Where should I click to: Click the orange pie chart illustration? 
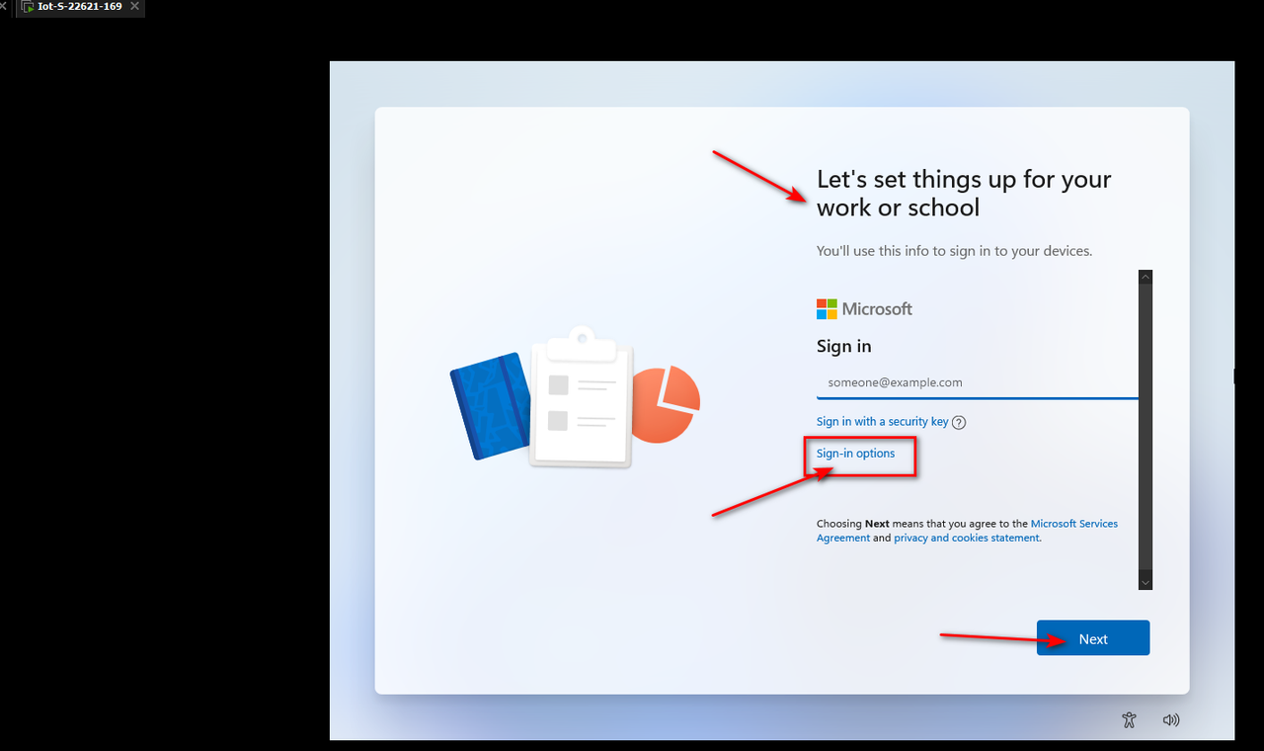coord(667,403)
